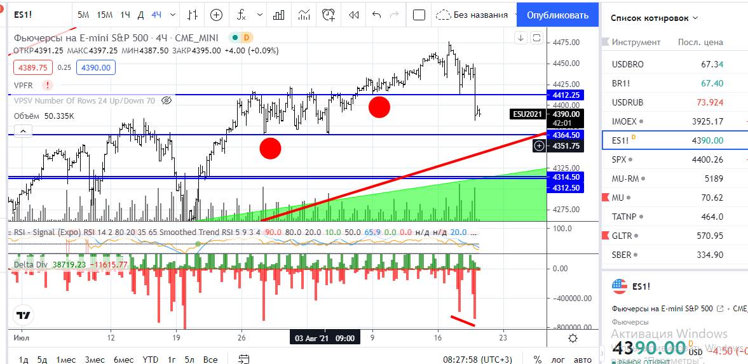Open the fx indicators button

coord(241,15)
